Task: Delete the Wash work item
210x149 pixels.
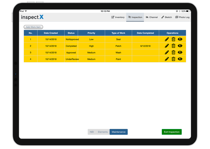Action: tap(174, 53)
